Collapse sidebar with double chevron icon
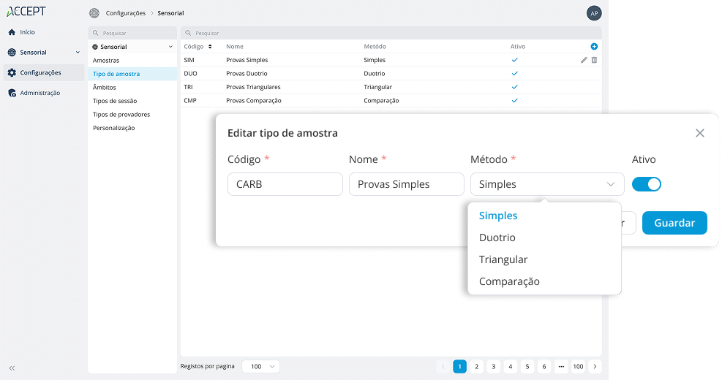Image resolution: width=722 pixels, height=380 pixels. (x=12, y=368)
